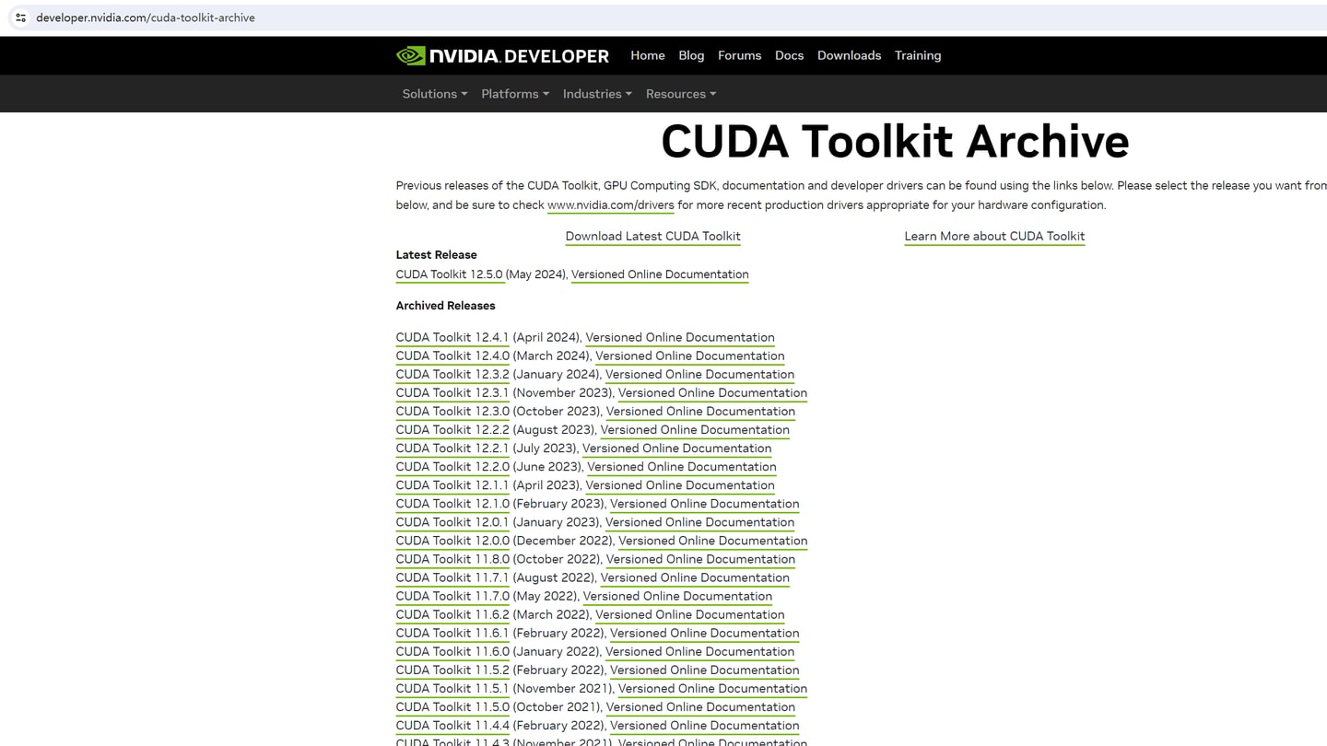Image resolution: width=1327 pixels, height=746 pixels.
Task: Follow the www.nvidia.com/drivers link
Action: pyautogui.click(x=611, y=205)
